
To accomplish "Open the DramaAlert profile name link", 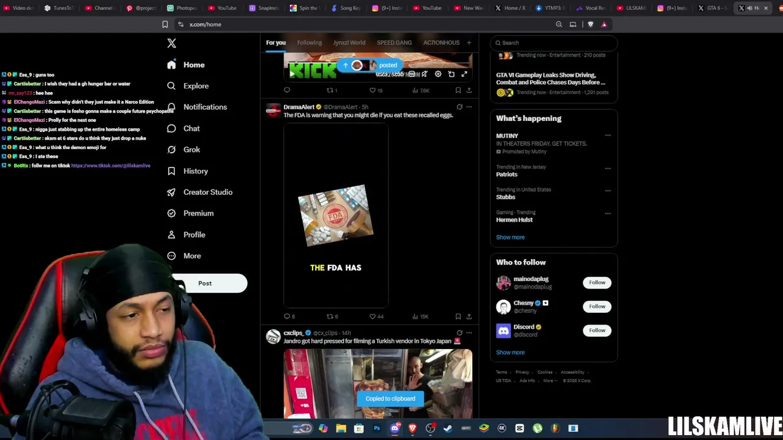I will [x=299, y=107].
